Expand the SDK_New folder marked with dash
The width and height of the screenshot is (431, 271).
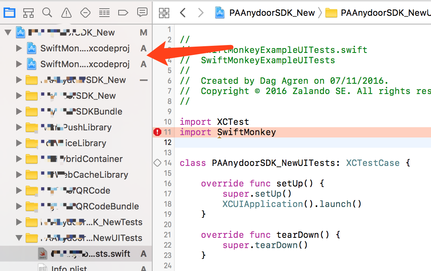point(19,80)
